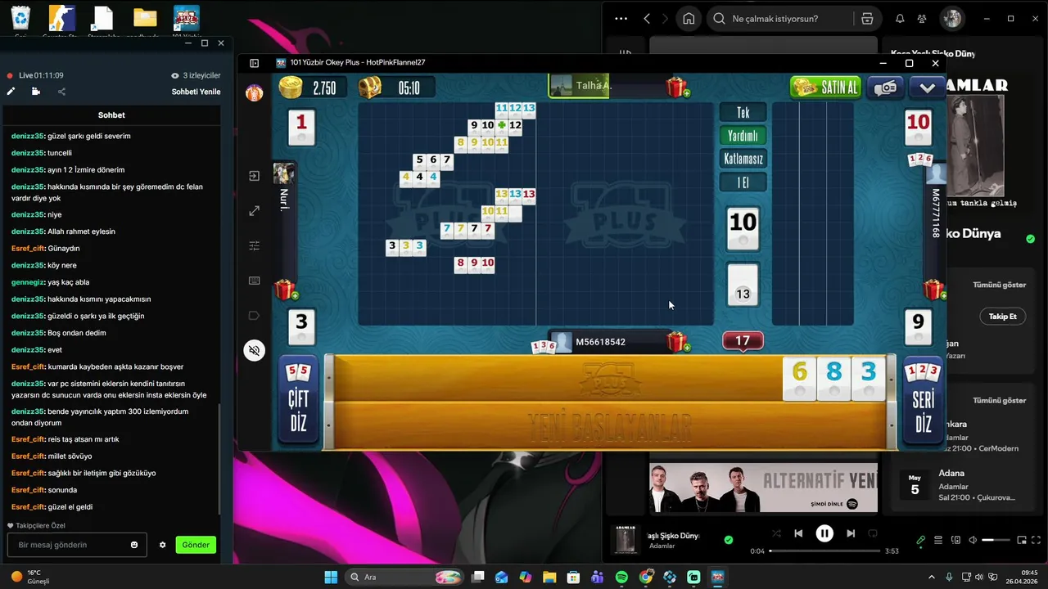Send a gift to Talha A.
Screen dimensions: 1048x589
click(677, 87)
